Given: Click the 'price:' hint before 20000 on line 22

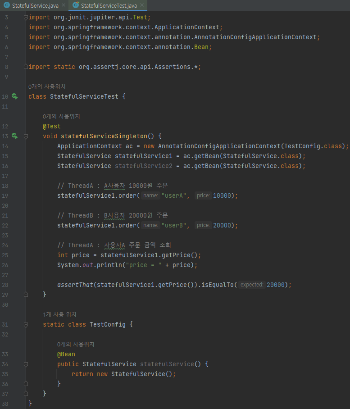Looking at the screenshot, I should pos(203,225).
